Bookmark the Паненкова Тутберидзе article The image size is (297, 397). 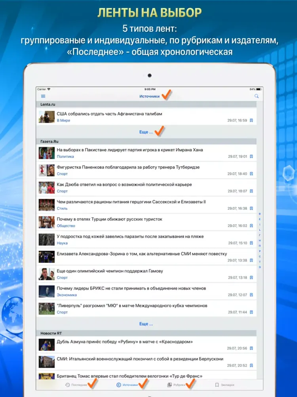tap(251, 174)
